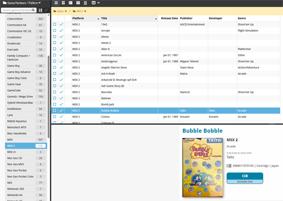
Task: Click the Bubble Bobble detail title
Action: (x=203, y=131)
